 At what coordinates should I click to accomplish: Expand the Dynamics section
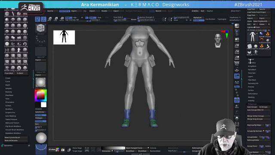tap(8, 146)
